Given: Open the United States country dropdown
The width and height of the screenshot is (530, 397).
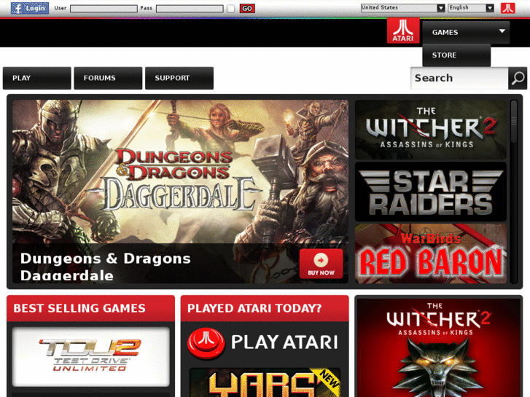Looking at the screenshot, I should [402, 8].
